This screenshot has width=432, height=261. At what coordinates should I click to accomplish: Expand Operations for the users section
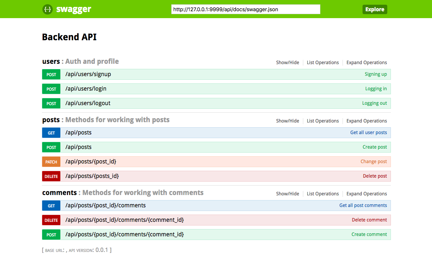(x=367, y=62)
